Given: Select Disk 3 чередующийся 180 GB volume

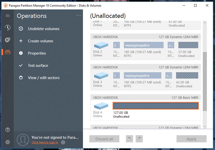Looking at the screenshot, I should pyautogui.click(x=142, y=76).
